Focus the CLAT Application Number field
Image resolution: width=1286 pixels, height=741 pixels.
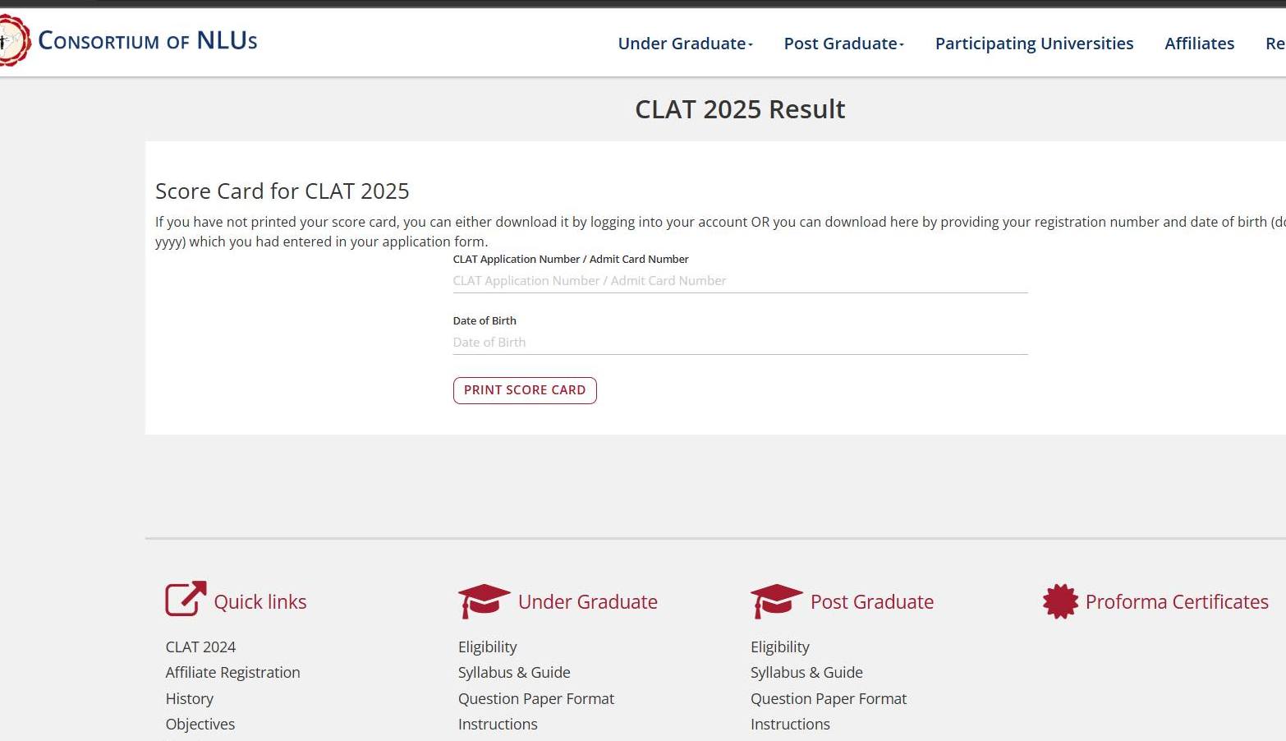pos(740,281)
